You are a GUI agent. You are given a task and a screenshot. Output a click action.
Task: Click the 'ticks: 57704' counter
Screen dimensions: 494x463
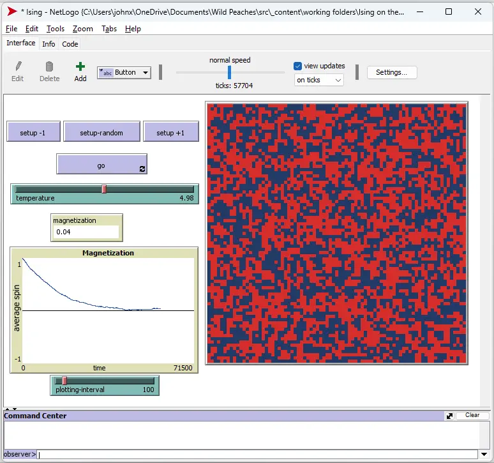[x=234, y=86]
